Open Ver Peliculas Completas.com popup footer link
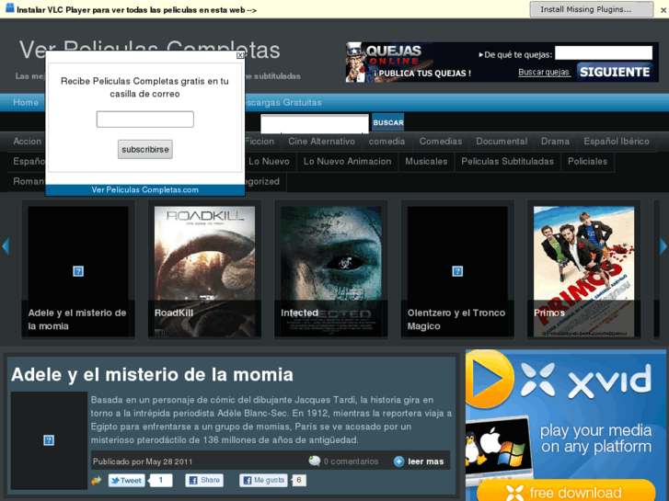Image resolution: width=669 pixels, height=501 pixels. [145, 189]
